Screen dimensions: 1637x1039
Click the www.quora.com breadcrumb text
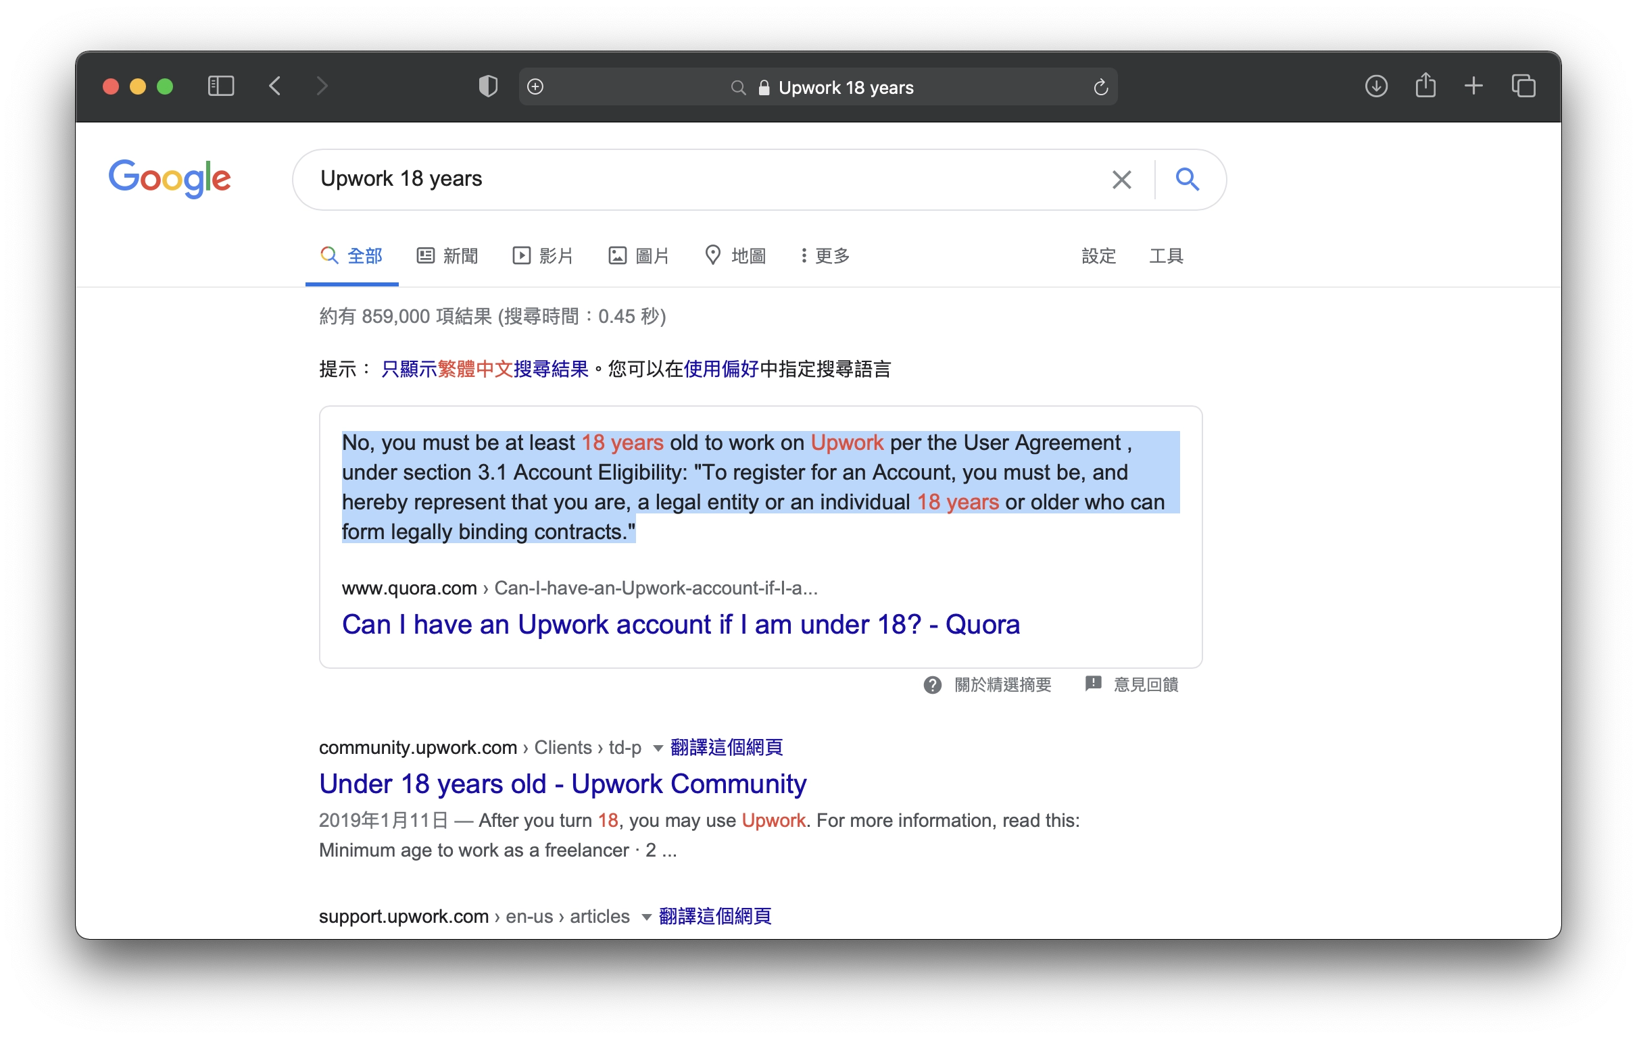pyautogui.click(x=410, y=588)
